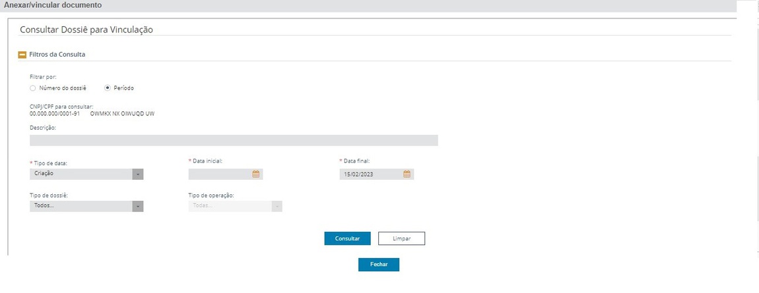759x293 pixels.
Task: Open the Tipo de data dropdown
Action: [86, 174]
